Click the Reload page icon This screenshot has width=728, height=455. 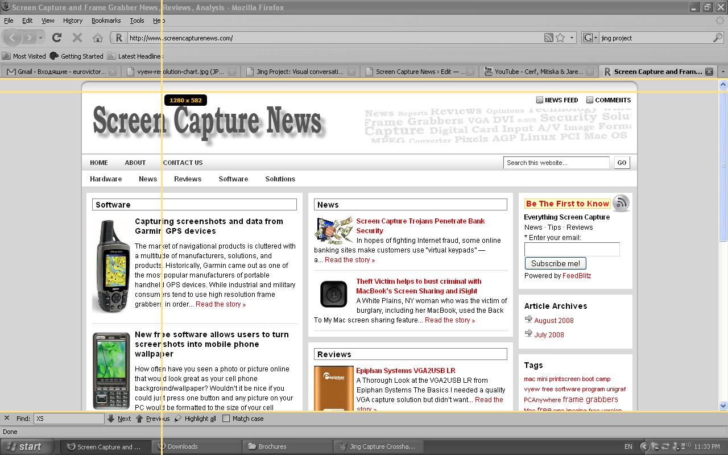(57, 38)
